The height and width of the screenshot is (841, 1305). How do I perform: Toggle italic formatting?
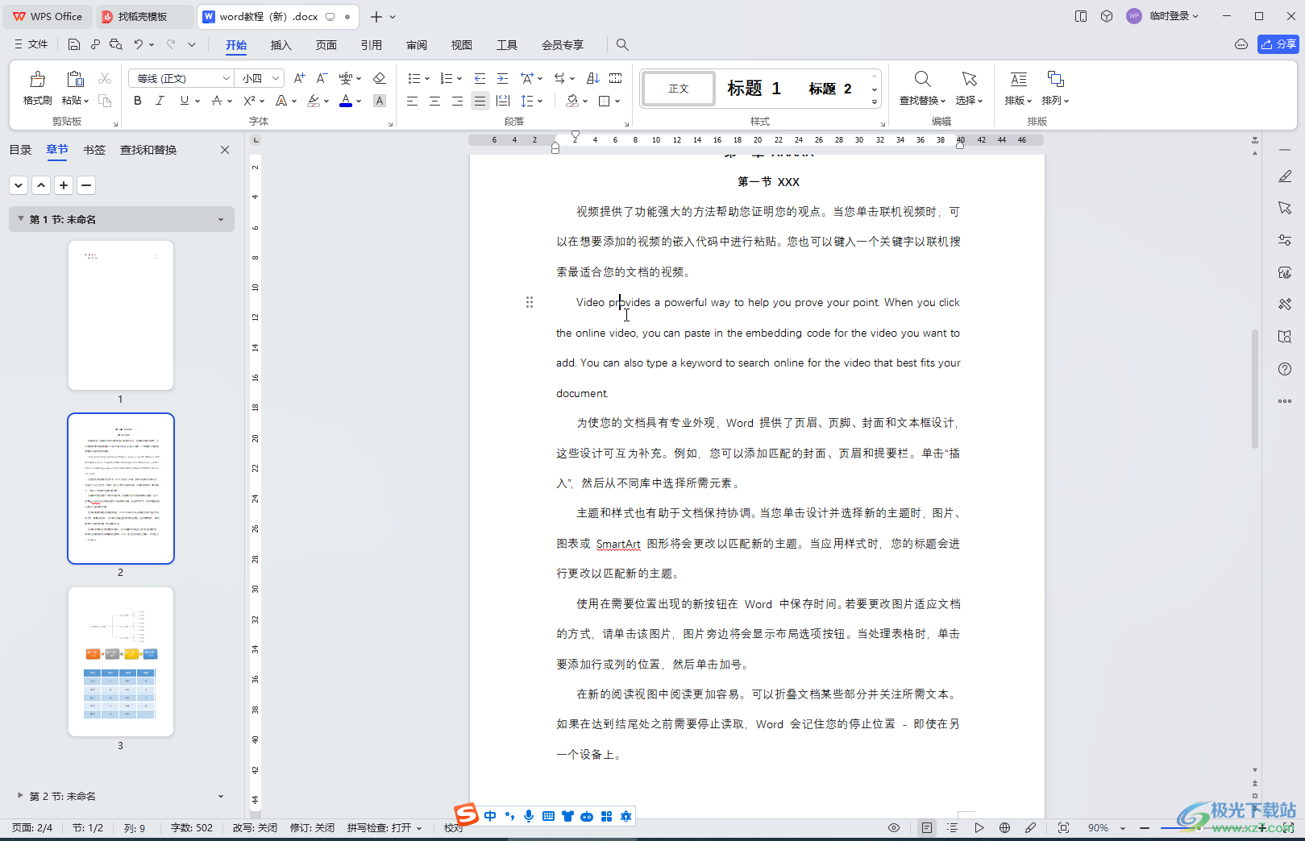[x=160, y=101]
